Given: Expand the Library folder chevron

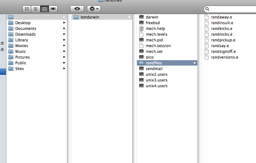Looking at the screenshot, I should pos(64,40).
